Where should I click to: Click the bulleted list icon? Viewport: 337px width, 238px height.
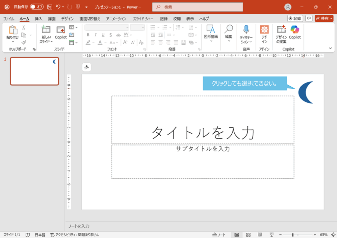pos(153,27)
